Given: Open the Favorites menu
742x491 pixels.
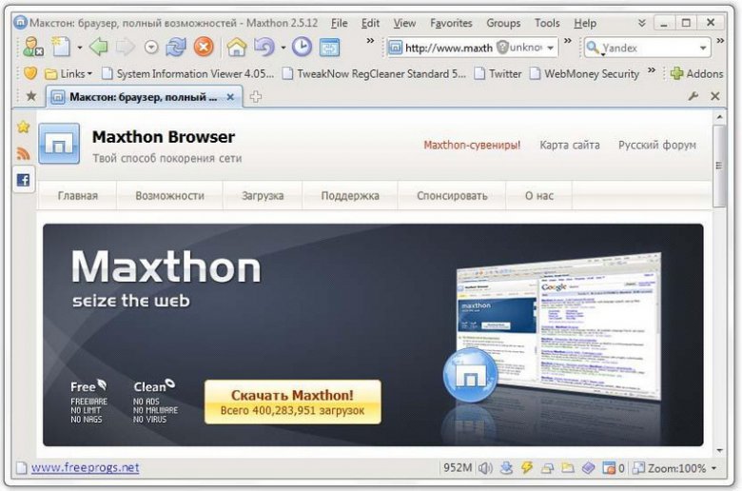Looking at the screenshot, I should coord(450,23).
